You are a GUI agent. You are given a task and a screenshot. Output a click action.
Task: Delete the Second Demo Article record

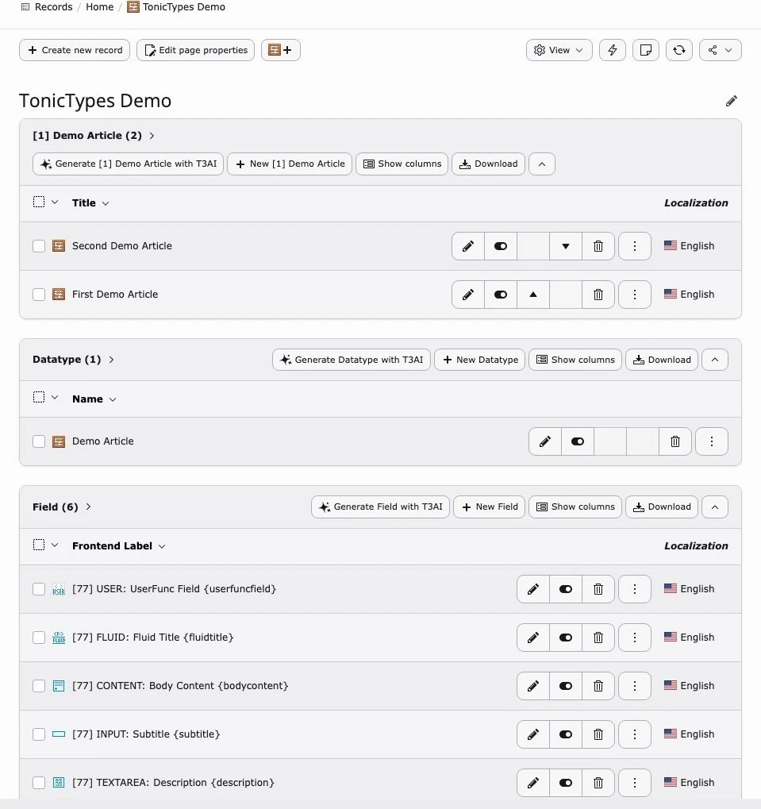598,246
